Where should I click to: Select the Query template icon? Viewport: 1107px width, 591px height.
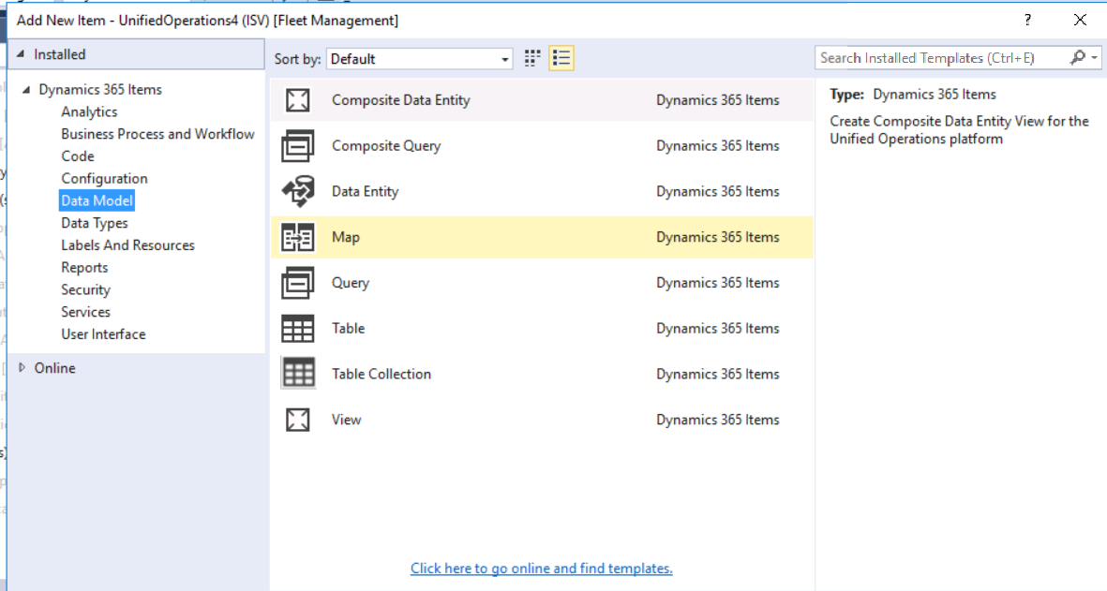pyautogui.click(x=297, y=283)
